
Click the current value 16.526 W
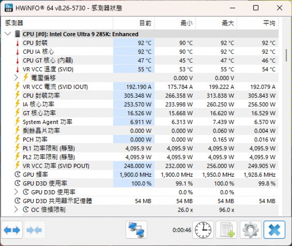pyautogui.click(x=139, y=113)
